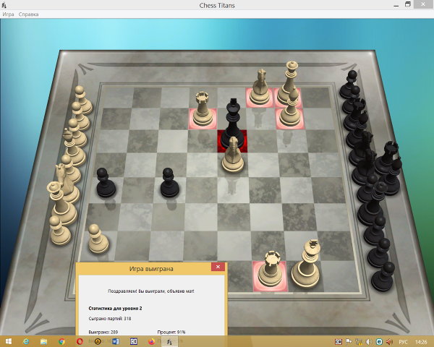
Task: Open Microsoft Word from taskbar
Action: click(x=115, y=341)
